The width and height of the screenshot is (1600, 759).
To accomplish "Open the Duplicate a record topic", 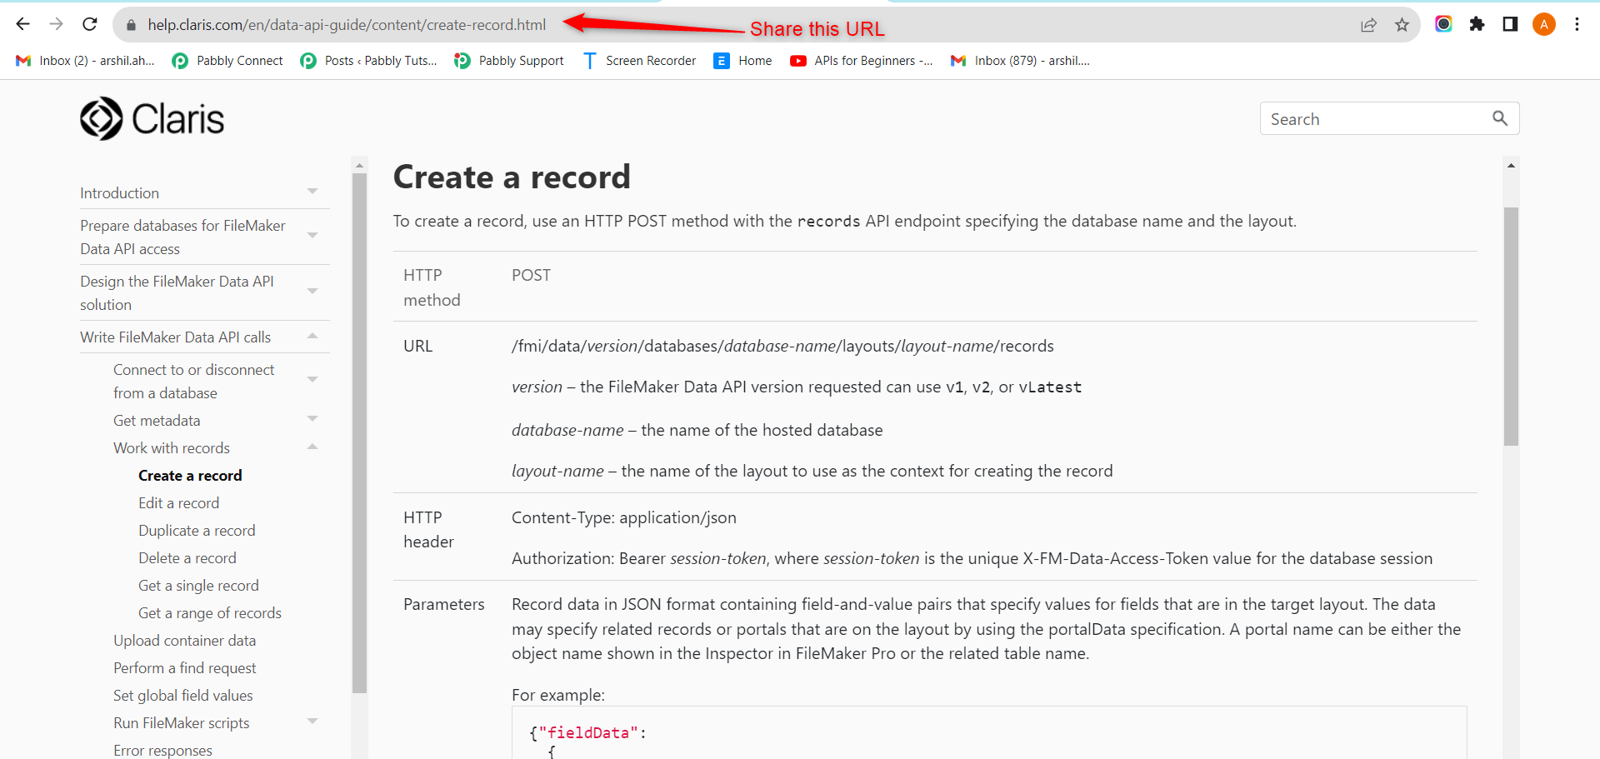I will point(197,531).
